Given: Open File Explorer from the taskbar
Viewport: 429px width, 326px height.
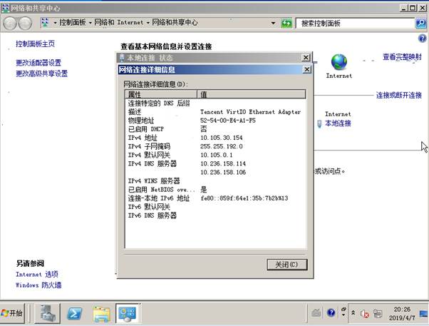Looking at the screenshot, I should pyautogui.click(x=102, y=313).
